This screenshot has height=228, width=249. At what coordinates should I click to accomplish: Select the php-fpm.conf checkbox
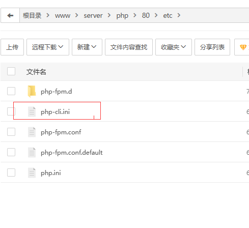(11, 132)
